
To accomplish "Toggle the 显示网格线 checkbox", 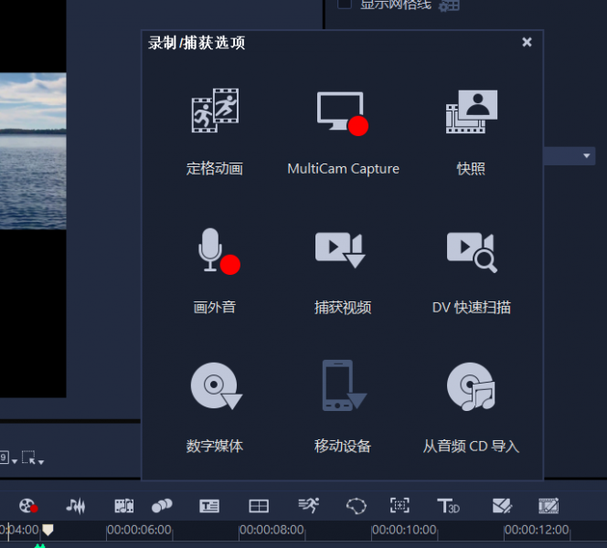I will (345, 4).
